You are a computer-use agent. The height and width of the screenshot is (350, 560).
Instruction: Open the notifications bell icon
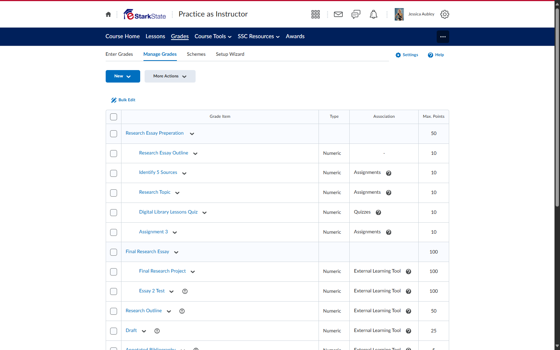(374, 14)
